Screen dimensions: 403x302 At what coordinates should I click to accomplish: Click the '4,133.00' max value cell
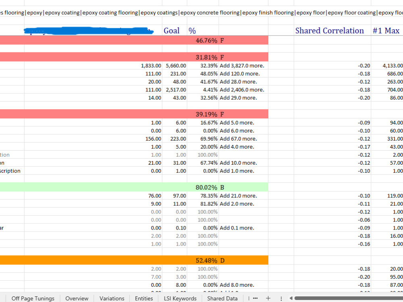coord(387,66)
